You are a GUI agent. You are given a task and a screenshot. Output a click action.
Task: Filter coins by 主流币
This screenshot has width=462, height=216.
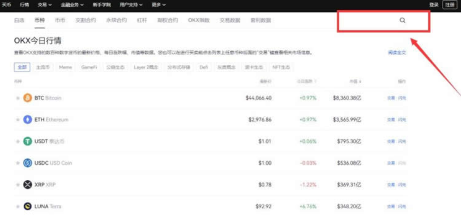click(43, 68)
